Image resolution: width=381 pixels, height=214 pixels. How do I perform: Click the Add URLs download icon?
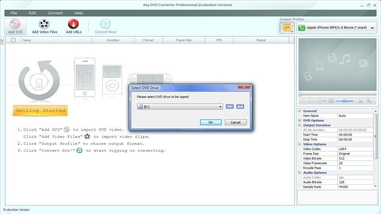(x=73, y=24)
